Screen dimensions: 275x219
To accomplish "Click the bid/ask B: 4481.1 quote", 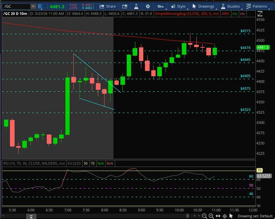I will point(88,5).
